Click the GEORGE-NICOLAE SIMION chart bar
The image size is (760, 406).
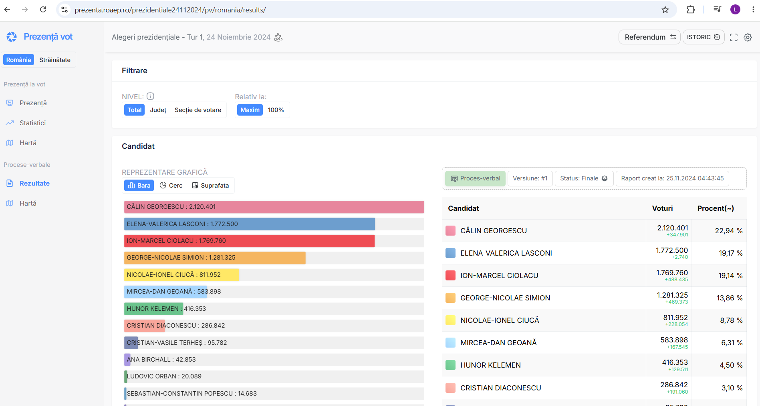(215, 258)
